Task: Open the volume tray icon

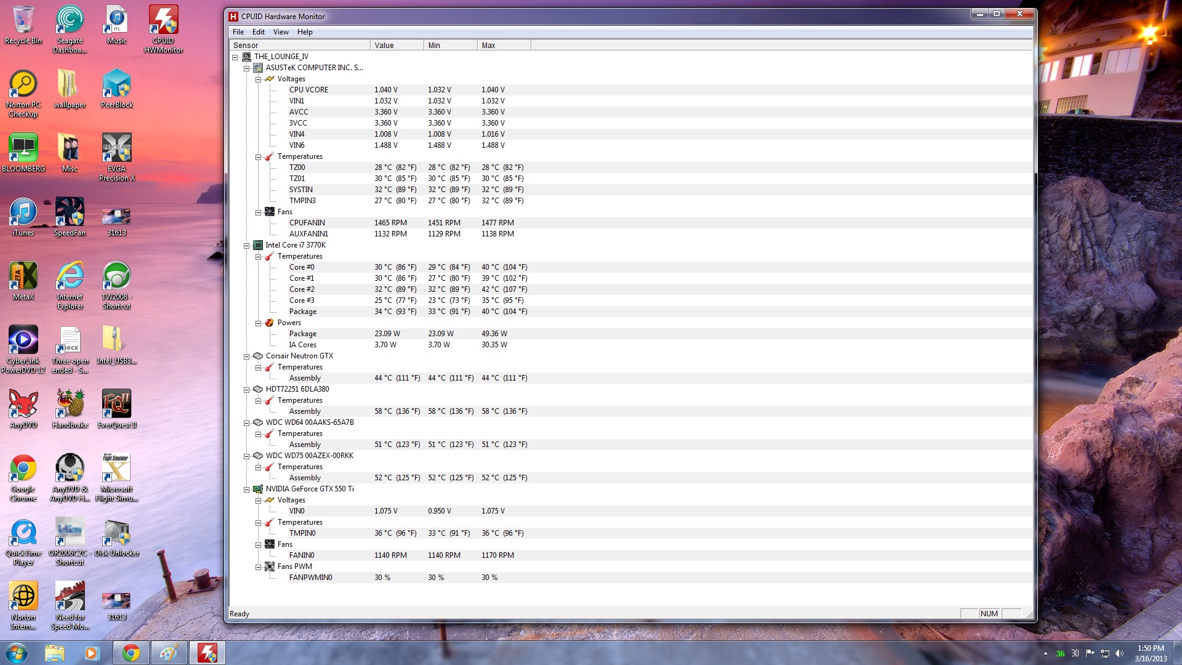Action: (1119, 653)
